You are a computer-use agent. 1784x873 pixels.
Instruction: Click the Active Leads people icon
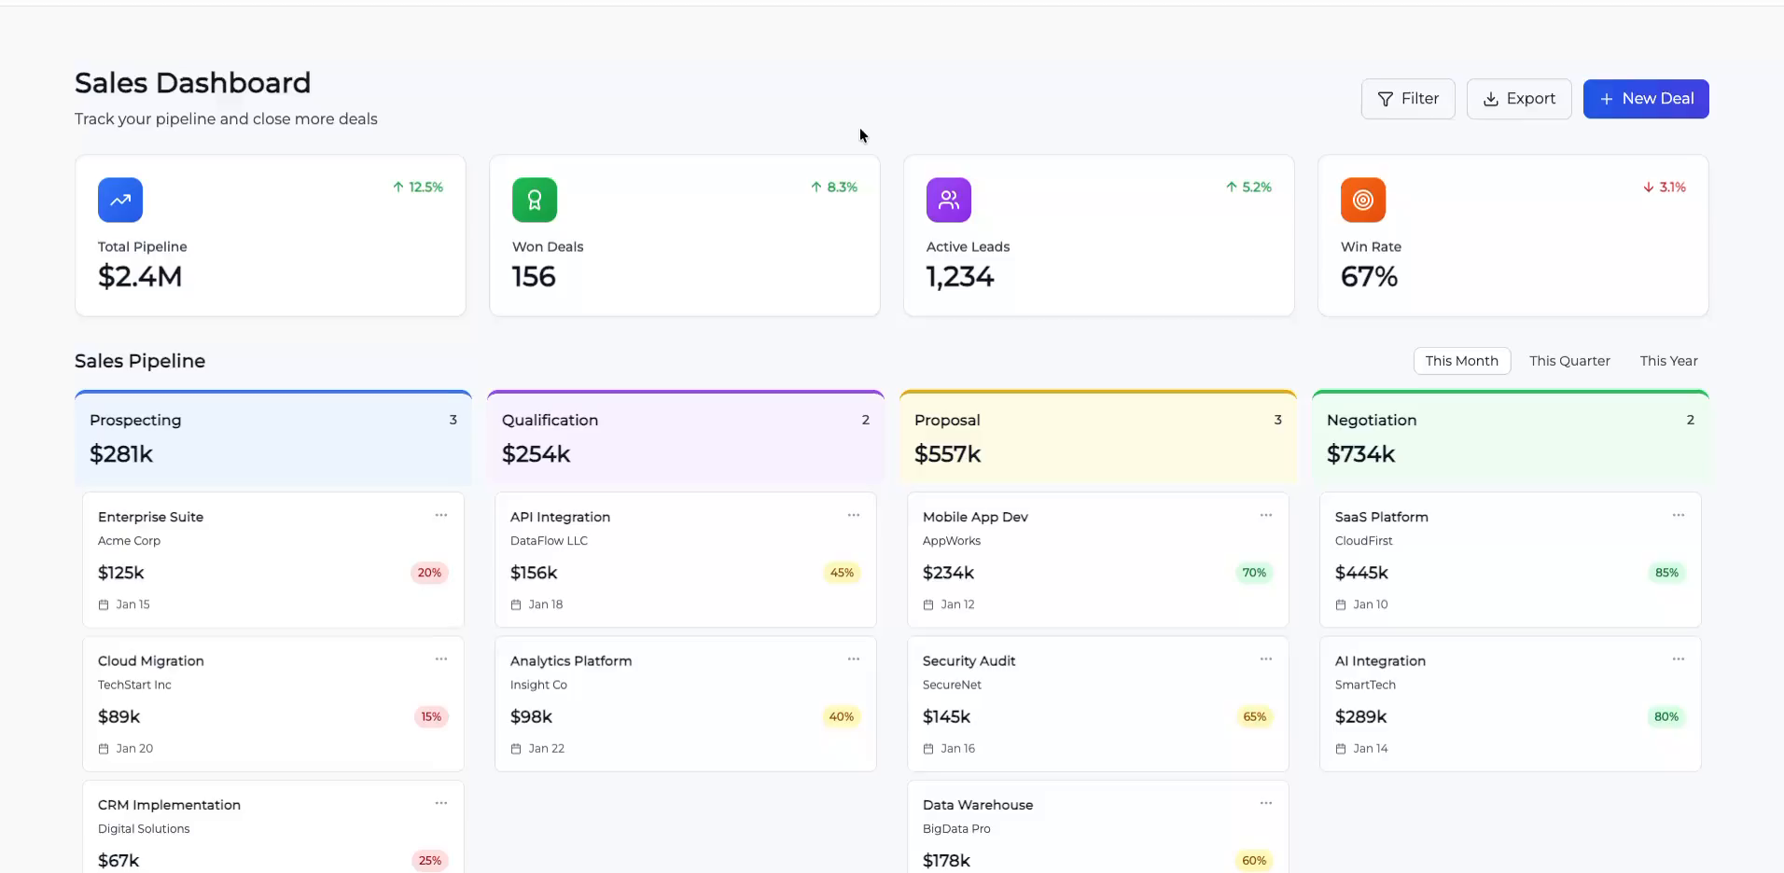click(x=947, y=199)
